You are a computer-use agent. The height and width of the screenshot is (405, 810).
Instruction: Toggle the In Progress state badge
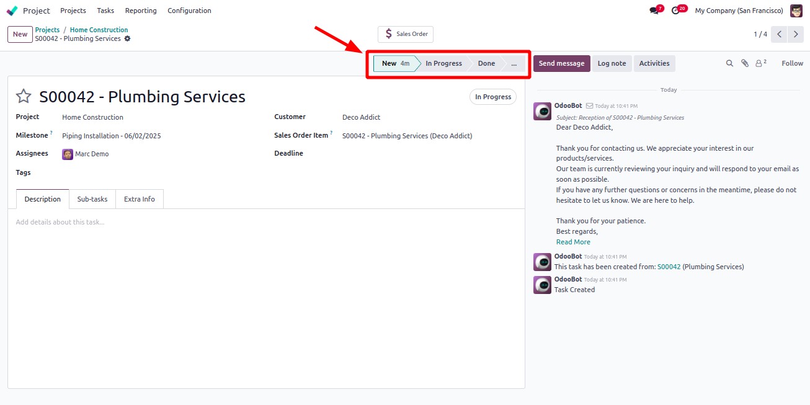492,97
